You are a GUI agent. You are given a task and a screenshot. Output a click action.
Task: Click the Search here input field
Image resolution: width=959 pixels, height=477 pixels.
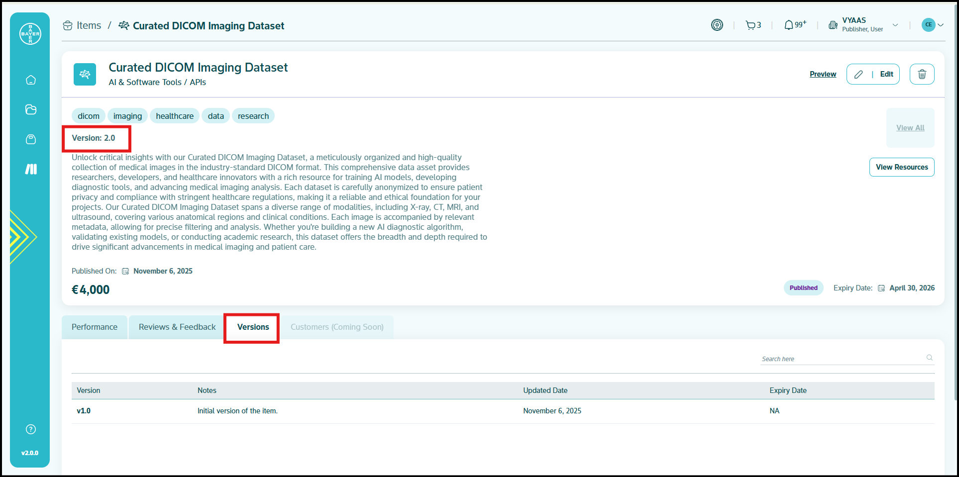(842, 359)
